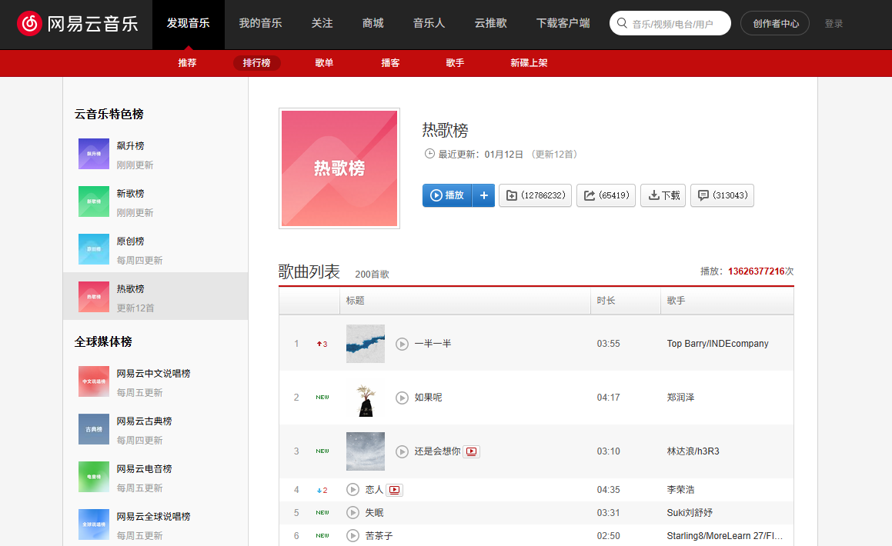Open 网易云古典榜 icon
This screenshot has height=546, width=892.
[x=94, y=430]
